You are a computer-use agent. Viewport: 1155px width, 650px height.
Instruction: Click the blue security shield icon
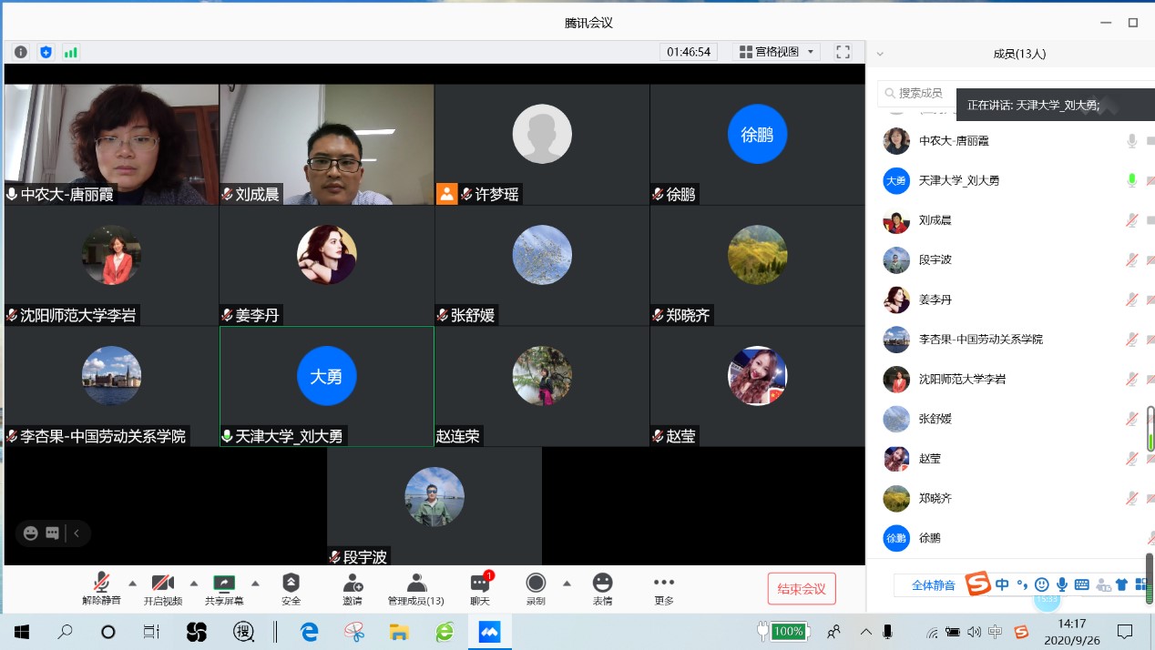point(46,52)
